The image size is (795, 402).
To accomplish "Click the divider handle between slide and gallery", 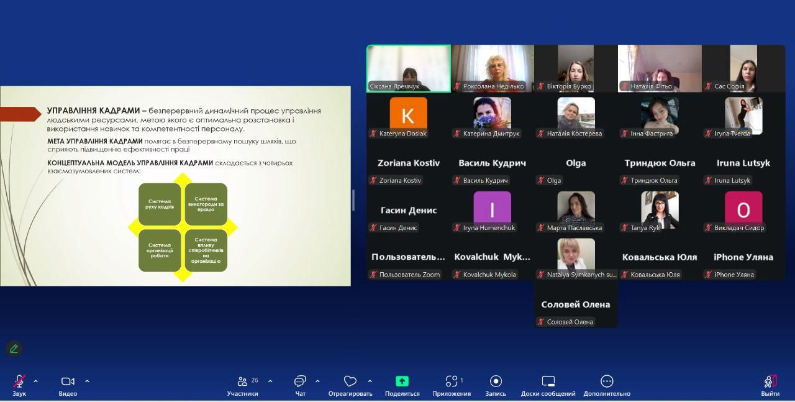I will (353, 200).
